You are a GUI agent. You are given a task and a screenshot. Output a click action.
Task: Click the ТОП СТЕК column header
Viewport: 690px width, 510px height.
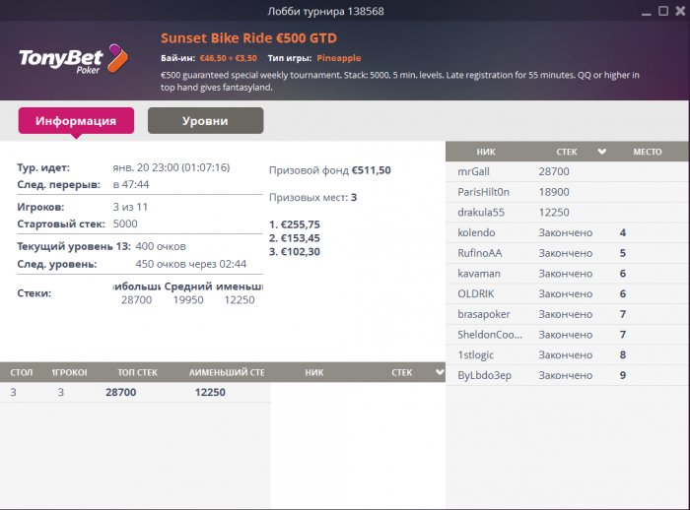(137, 372)
